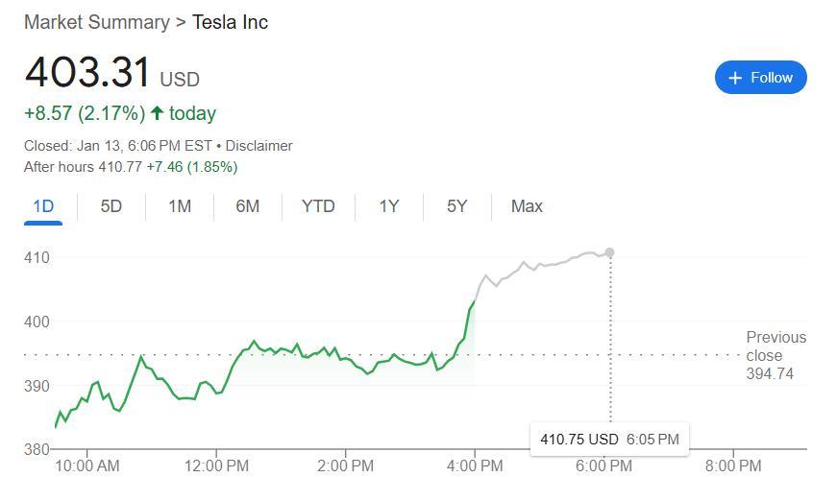Select the YTD tab
837x477 pixels.
pyautogui.click(x=318, y=206)
